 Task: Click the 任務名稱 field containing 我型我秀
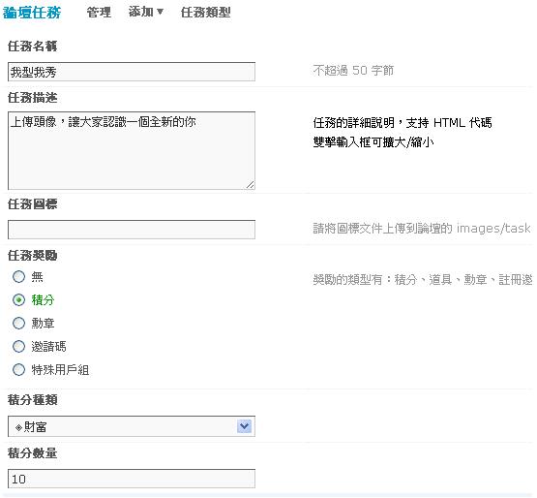(132, 72)
